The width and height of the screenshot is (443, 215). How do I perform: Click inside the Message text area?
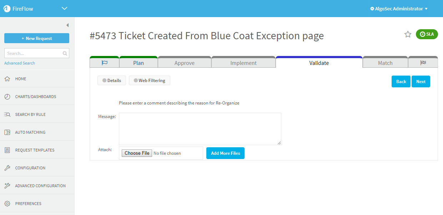pos(200,129)
